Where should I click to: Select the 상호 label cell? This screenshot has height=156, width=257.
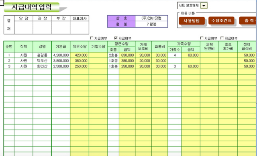click(x=121, y=18)
